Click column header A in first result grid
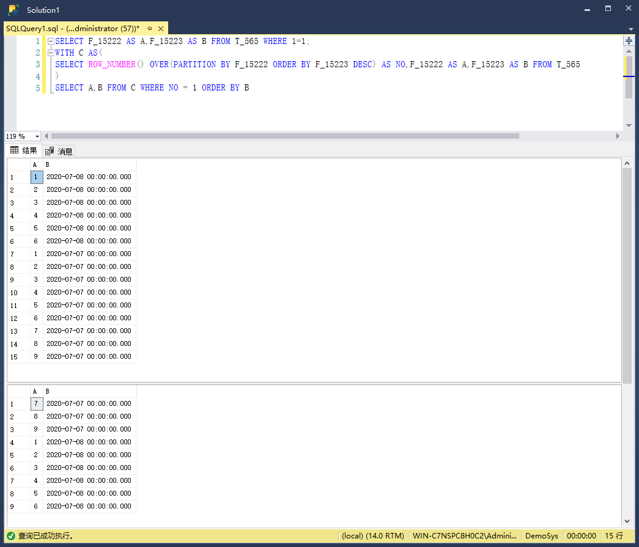 [x=37, y=164]
